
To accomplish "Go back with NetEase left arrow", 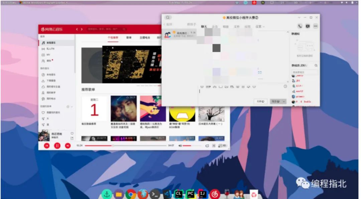I will click(77, 29).
